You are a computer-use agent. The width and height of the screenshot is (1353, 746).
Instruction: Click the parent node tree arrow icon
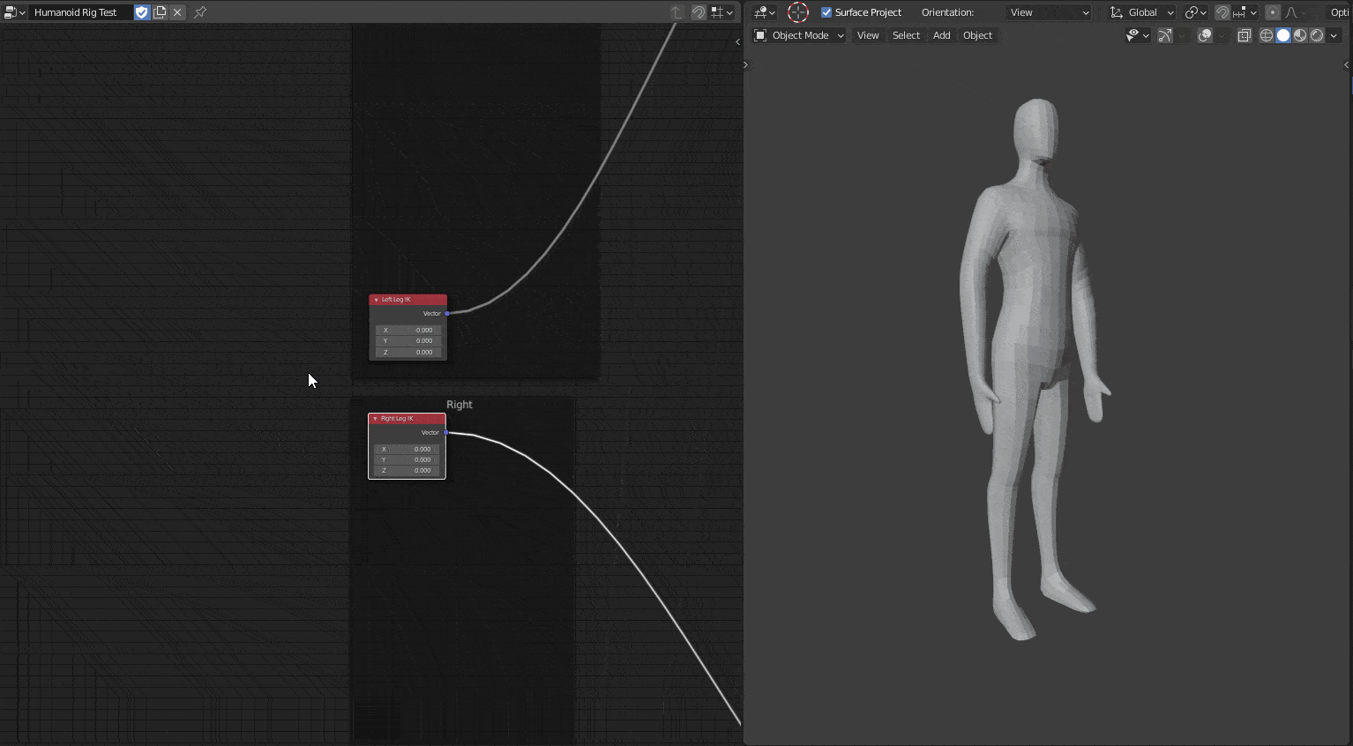[x=677, y=12]
